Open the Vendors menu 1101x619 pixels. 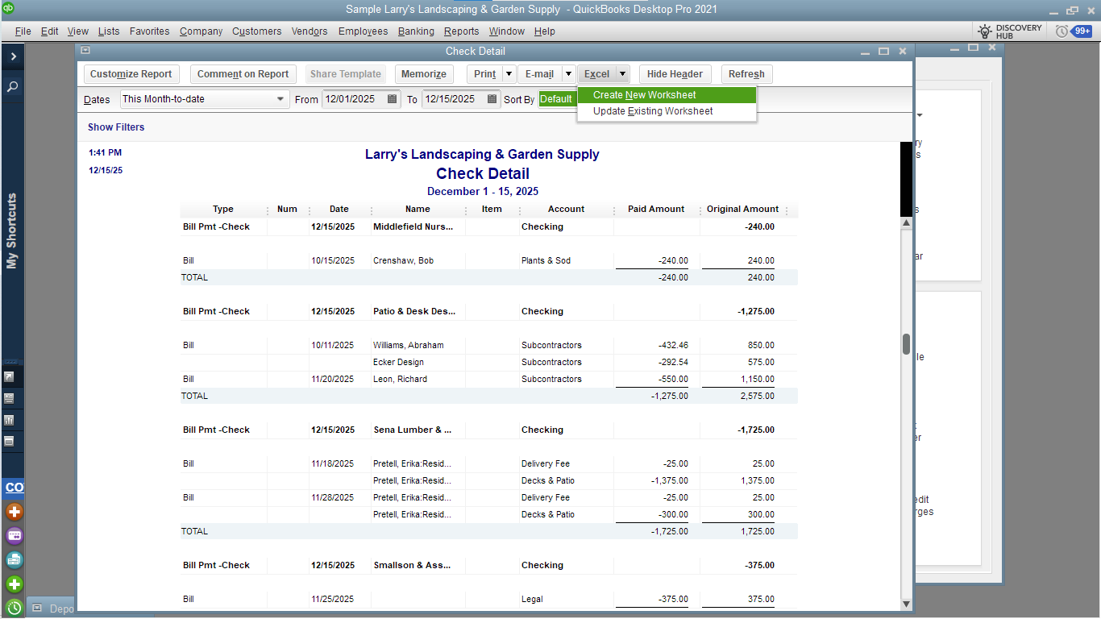pyautogui.click(x=310, y=31)
